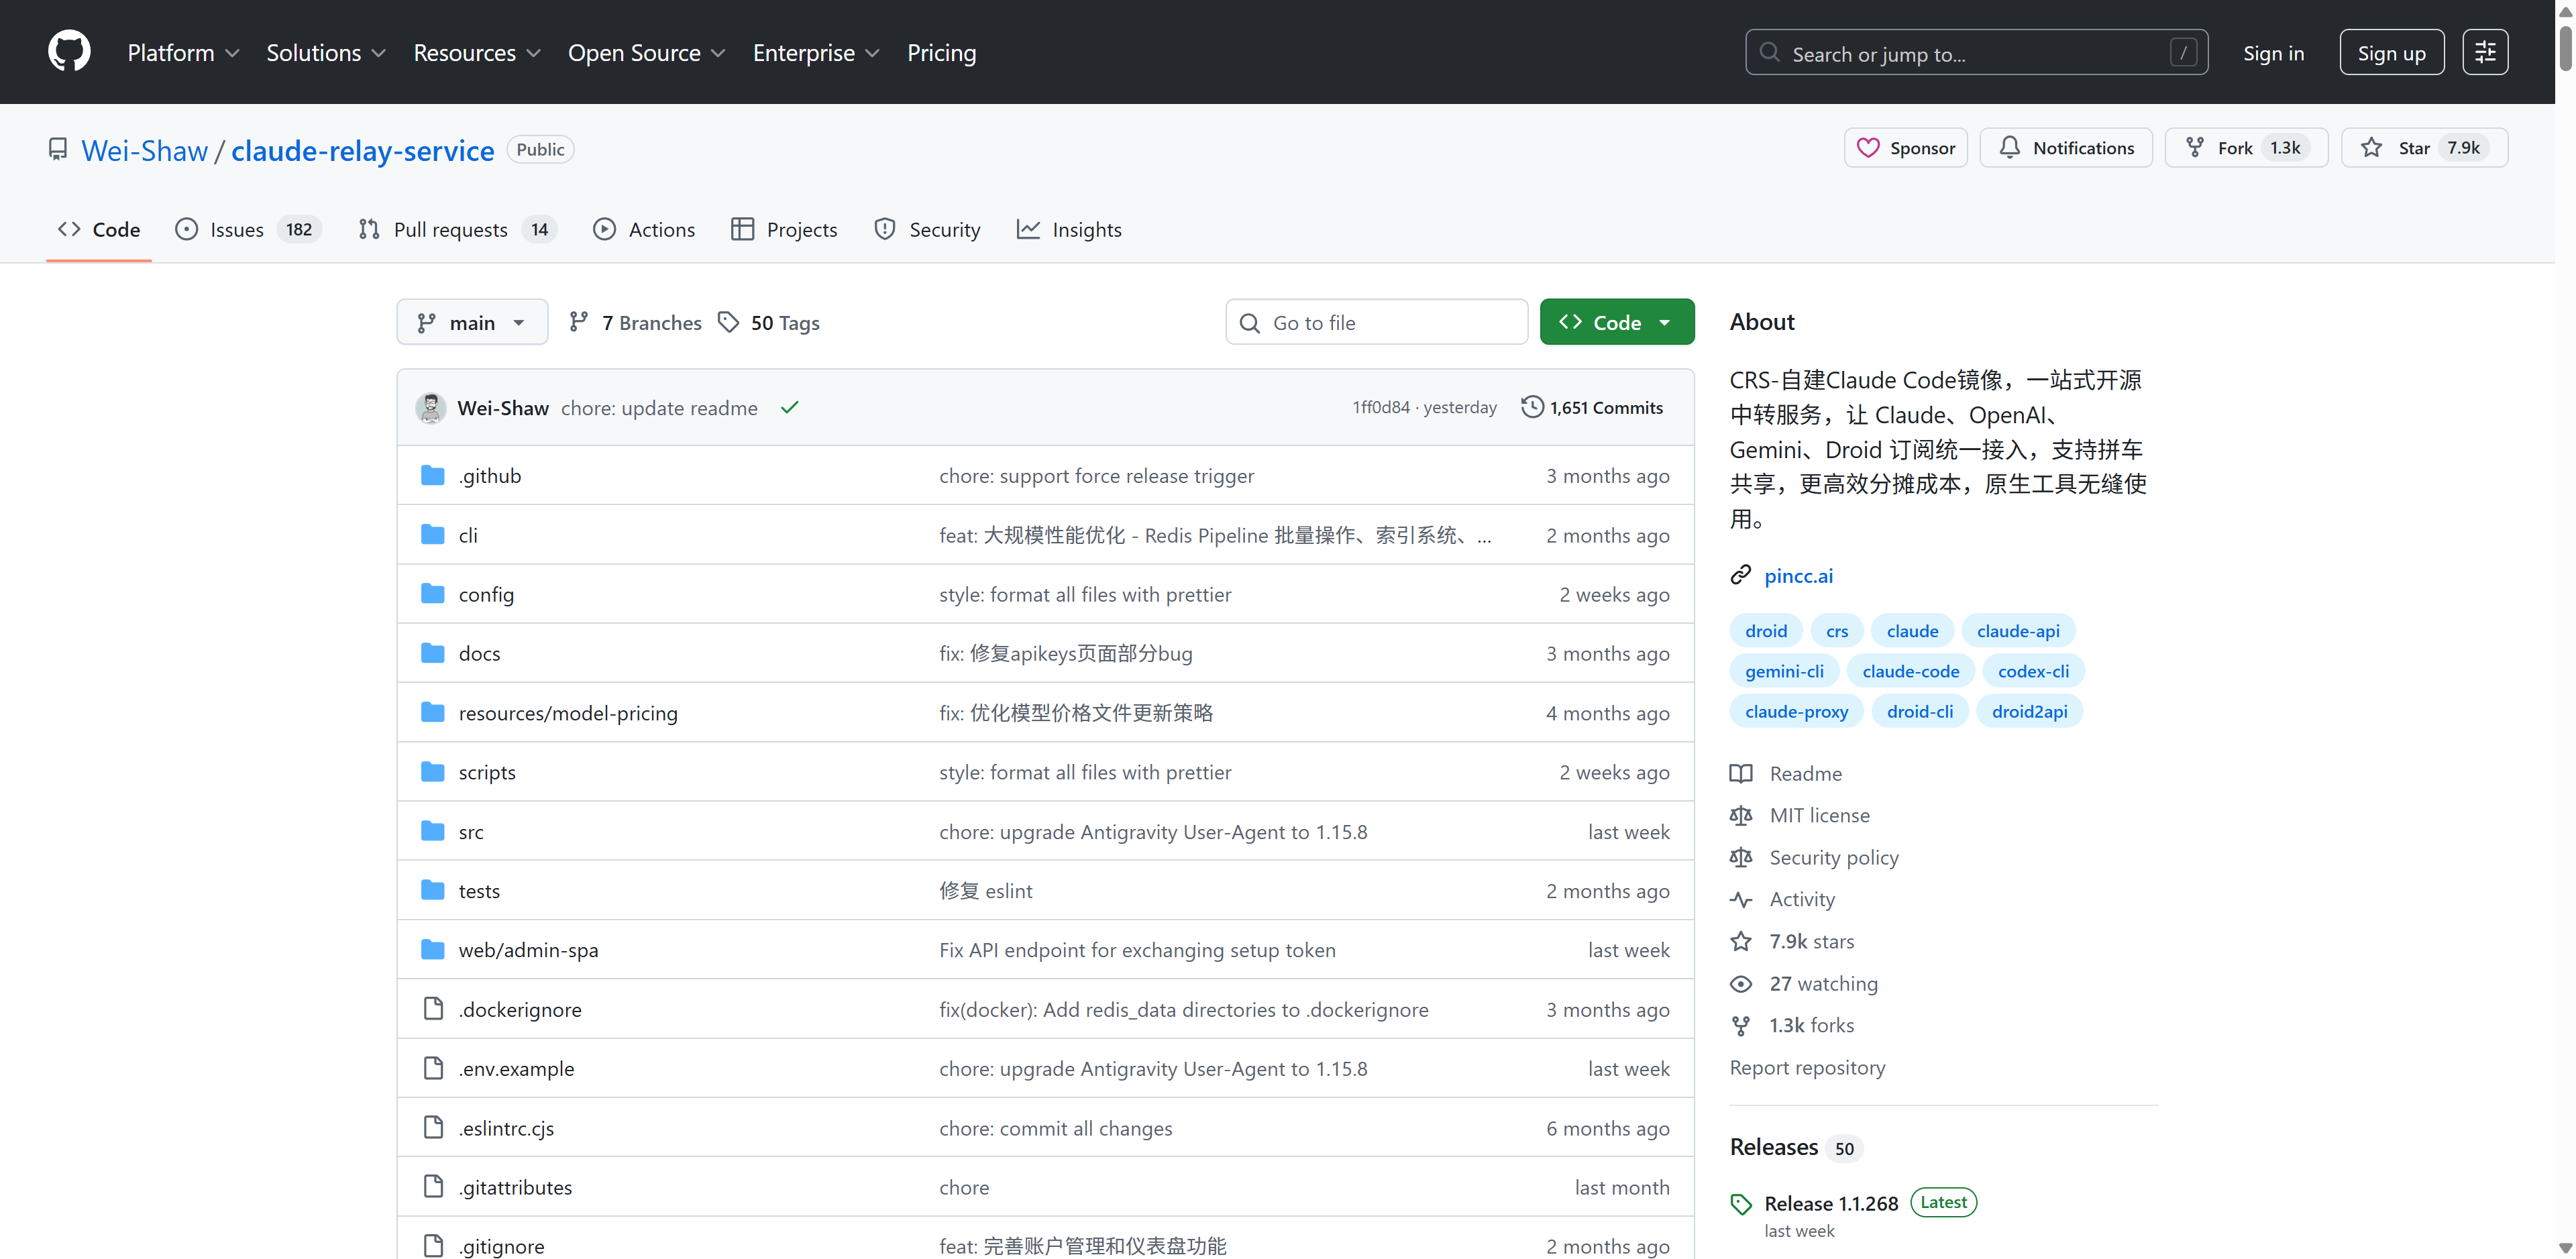Click the claude-code topic tag

(1910, 671)
